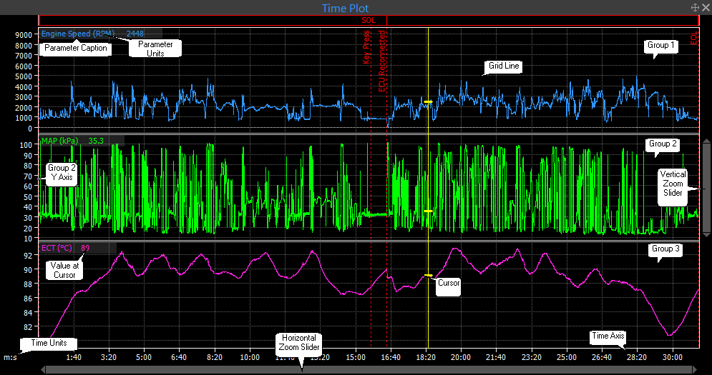Click the left arrow of horizontal zoom slider
The width and height of the screenshot is (712, 375).
[43, 370]
